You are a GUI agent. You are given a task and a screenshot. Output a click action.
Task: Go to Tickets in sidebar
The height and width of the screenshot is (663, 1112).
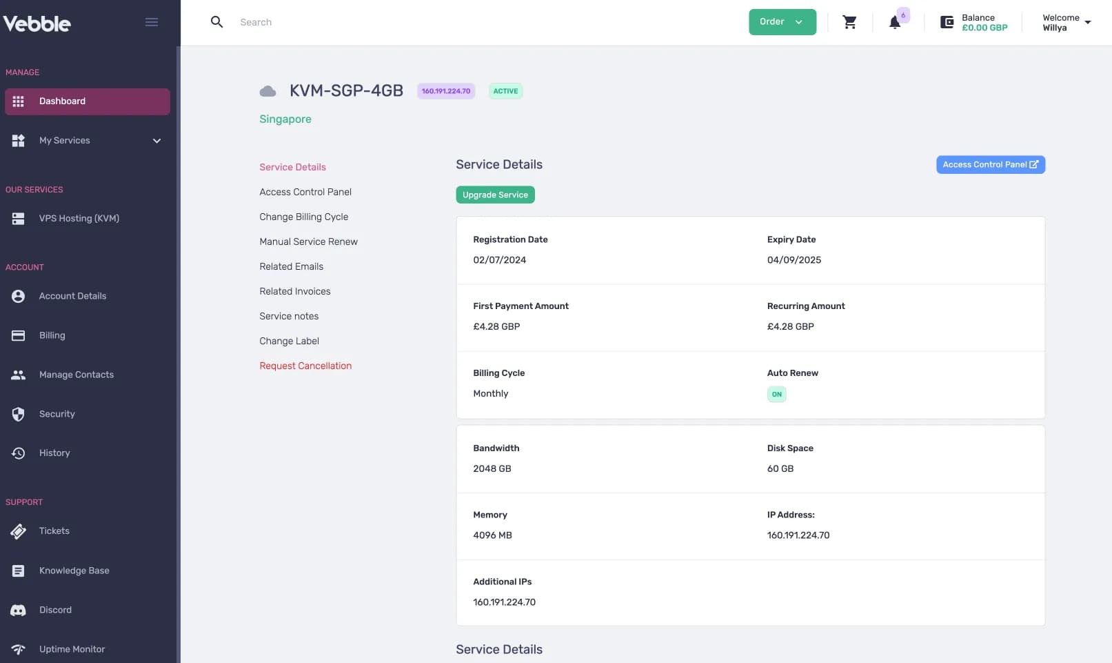click(54, 531)
